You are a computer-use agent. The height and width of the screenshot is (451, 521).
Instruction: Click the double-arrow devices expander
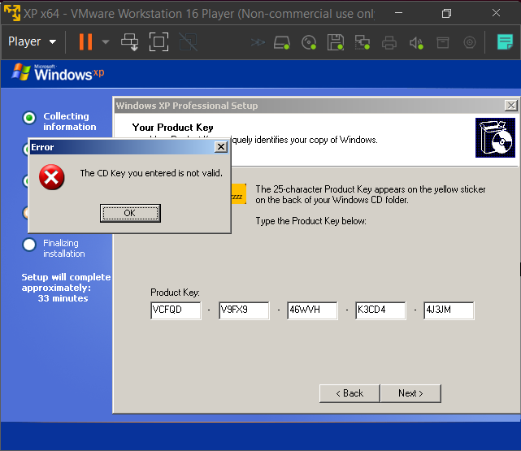pos(258,42)
